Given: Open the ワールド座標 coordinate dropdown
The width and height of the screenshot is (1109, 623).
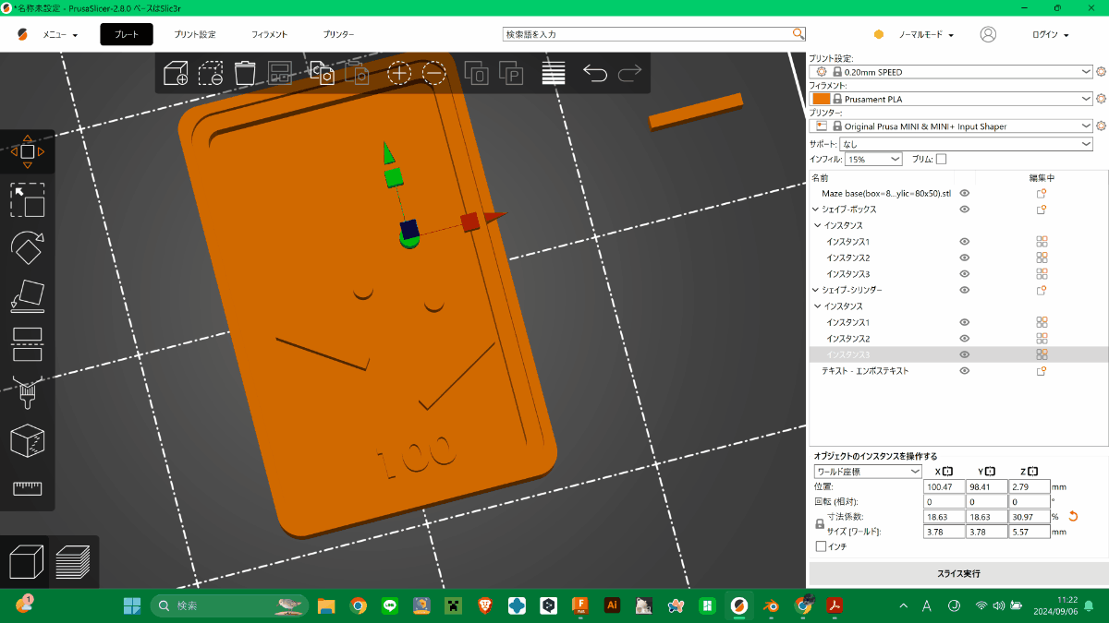Looking at the screenshot, I should click(x=867, y=471).
